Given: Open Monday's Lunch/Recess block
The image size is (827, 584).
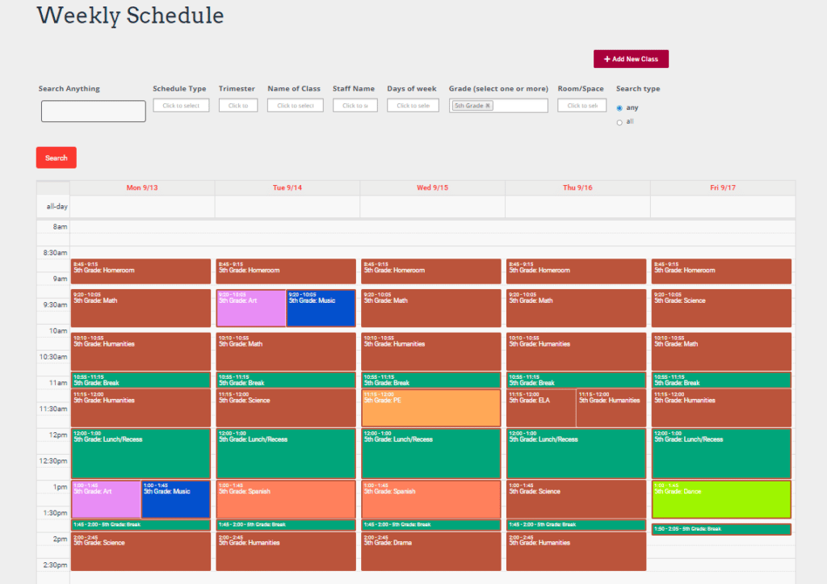Looking at the screenshot, I should coord(141,454).
